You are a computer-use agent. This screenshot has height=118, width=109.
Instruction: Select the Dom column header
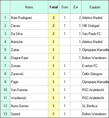coord(65,7)
